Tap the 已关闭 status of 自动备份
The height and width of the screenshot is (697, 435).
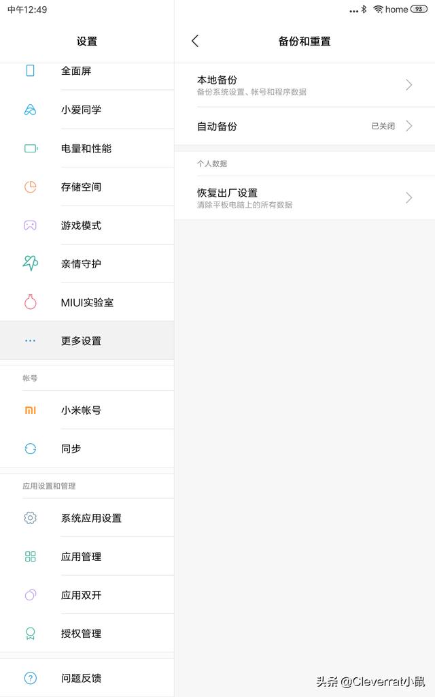coord(383,126)
